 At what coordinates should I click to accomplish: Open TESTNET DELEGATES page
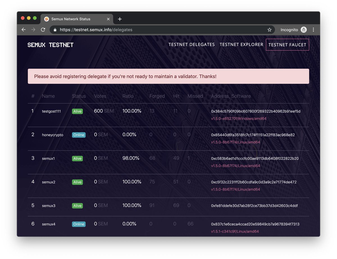[192, 44]
